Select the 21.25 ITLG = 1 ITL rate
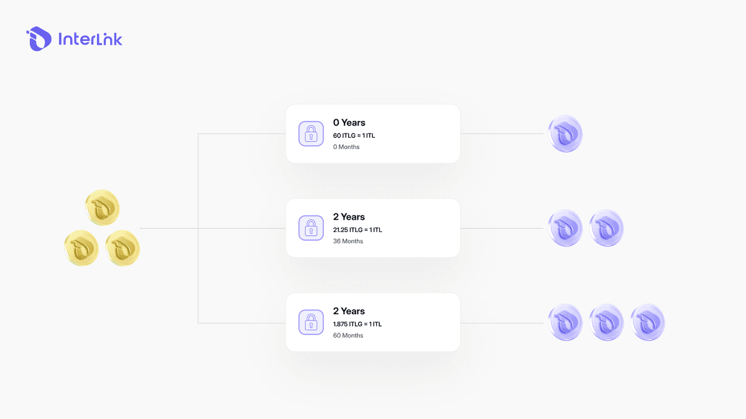 [x=357, y=230]
